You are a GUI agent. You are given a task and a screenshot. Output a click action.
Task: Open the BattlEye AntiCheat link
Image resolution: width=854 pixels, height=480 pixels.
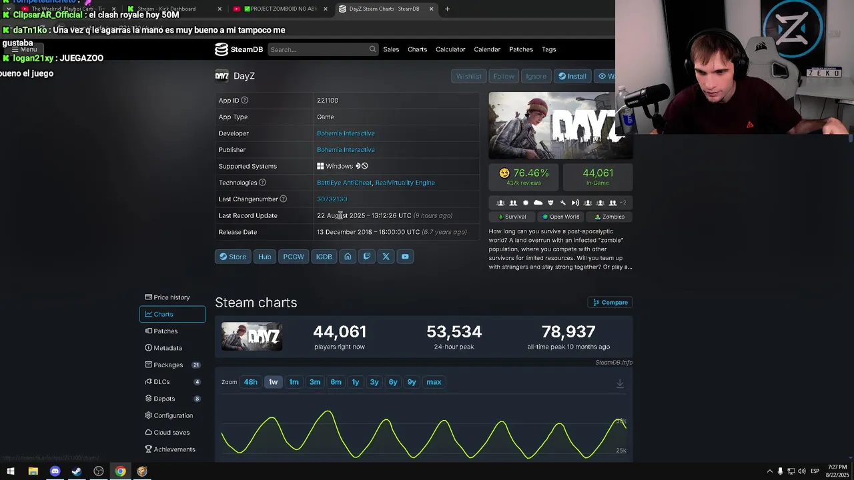coord(344,183)
